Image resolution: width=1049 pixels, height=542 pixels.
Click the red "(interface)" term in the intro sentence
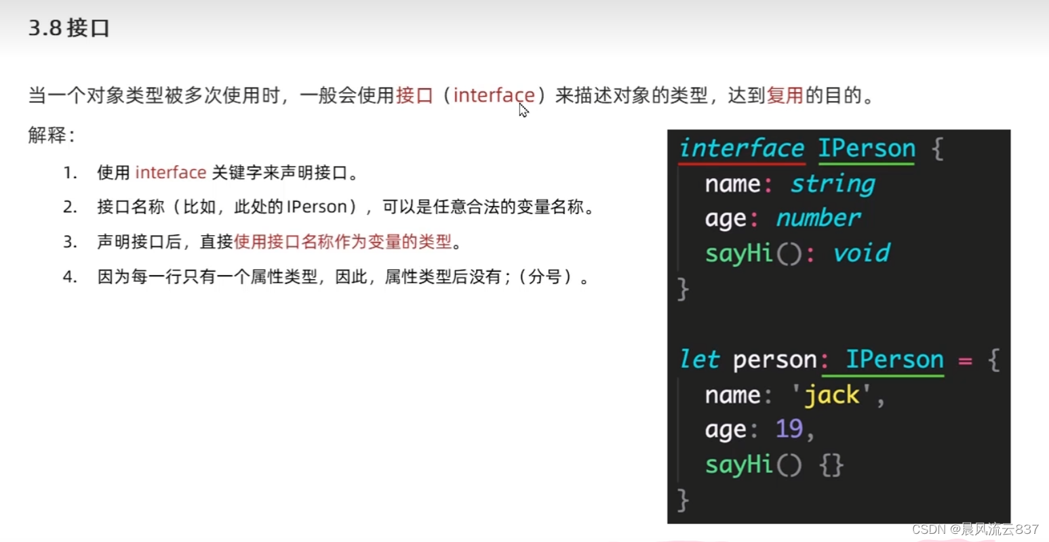494,96
